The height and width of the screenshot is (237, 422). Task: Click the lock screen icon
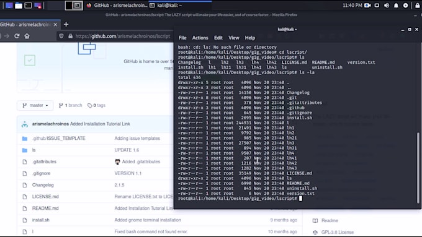point(418,6)
